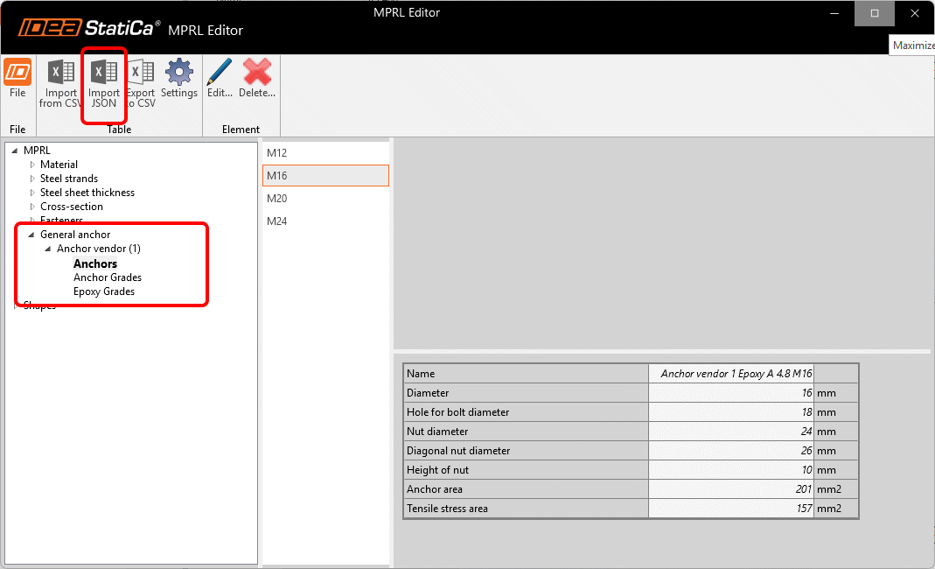Expand the Material tree node

pyautogui.click(x=33, y=165)
